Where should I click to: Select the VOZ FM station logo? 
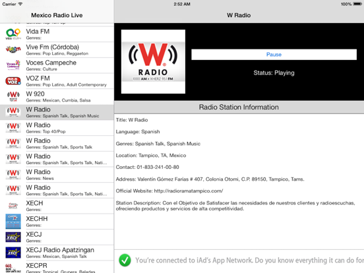point(13,81)
